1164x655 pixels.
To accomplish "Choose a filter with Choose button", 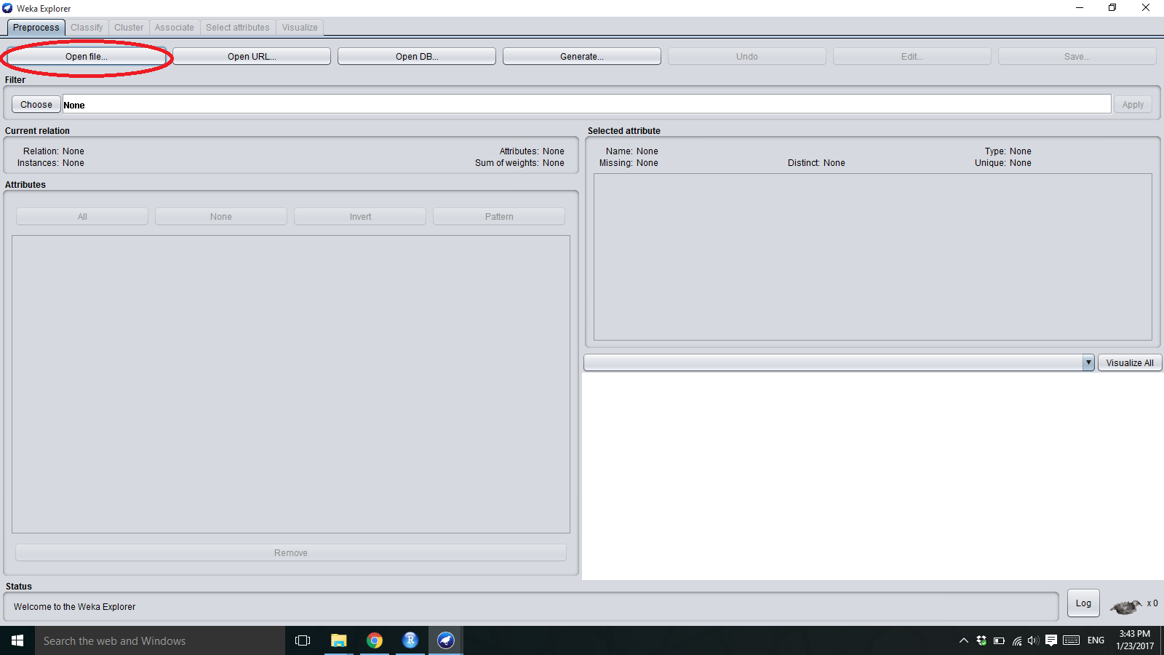I will pyautogui.click(x=36, y=104).
